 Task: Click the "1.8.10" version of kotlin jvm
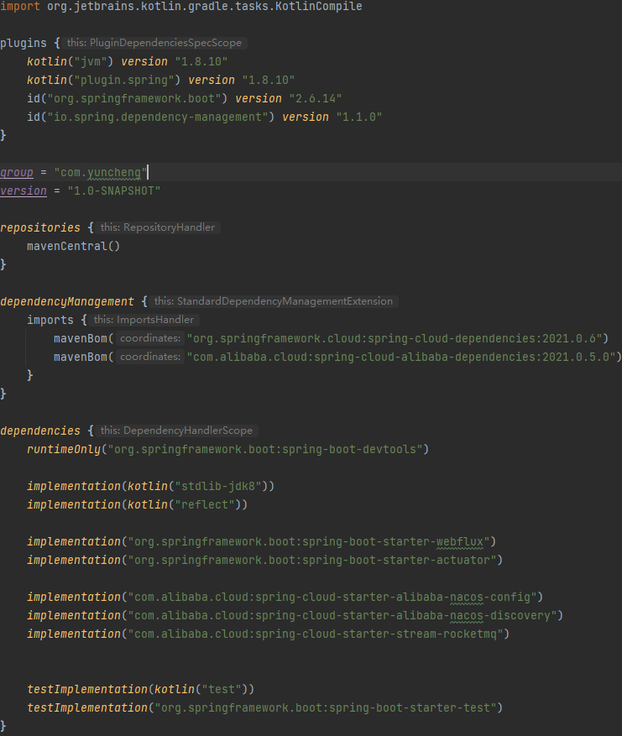pyautogui.click(x=201, y=61)
